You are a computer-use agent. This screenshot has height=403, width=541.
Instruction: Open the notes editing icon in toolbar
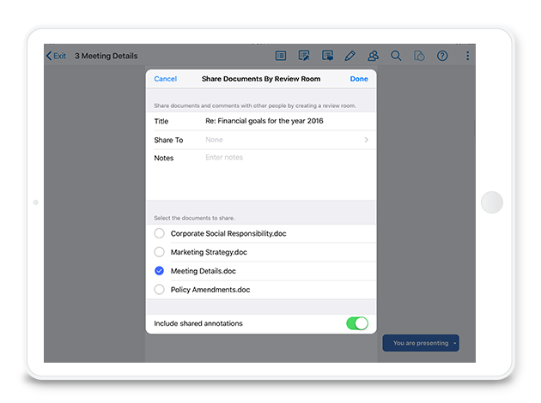click(x=304, y=56)
